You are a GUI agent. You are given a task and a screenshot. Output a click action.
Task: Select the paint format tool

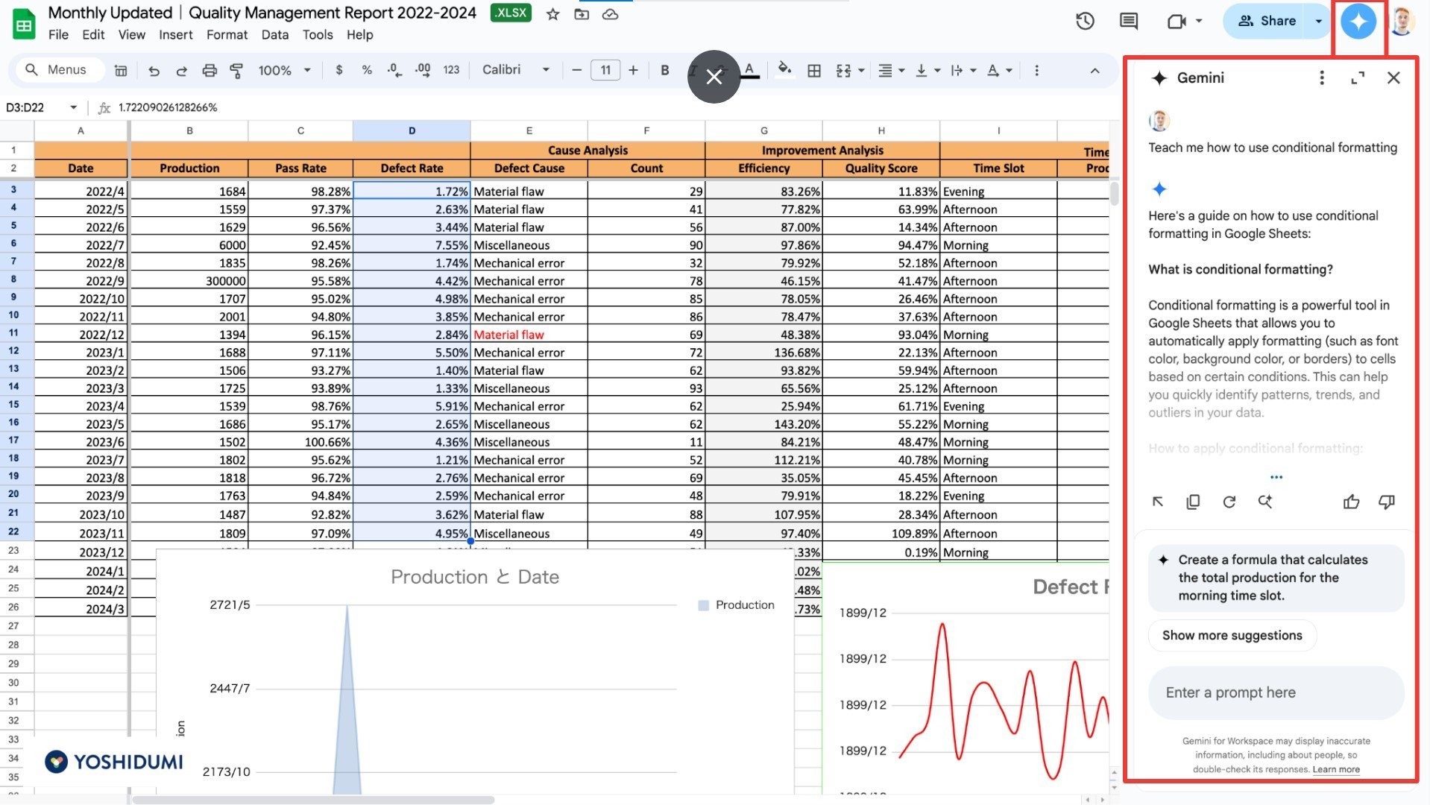[x=236, y=70]
